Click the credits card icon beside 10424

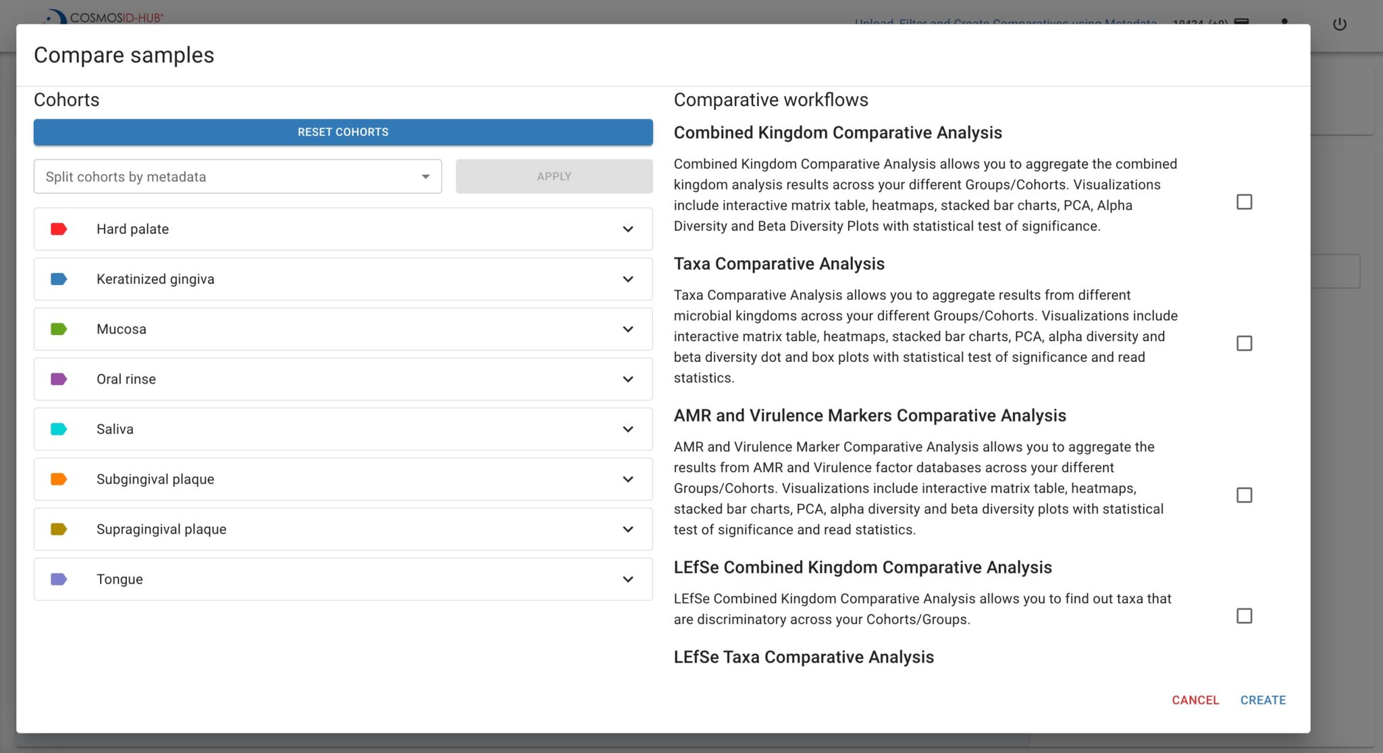[x=1241, y=23]
